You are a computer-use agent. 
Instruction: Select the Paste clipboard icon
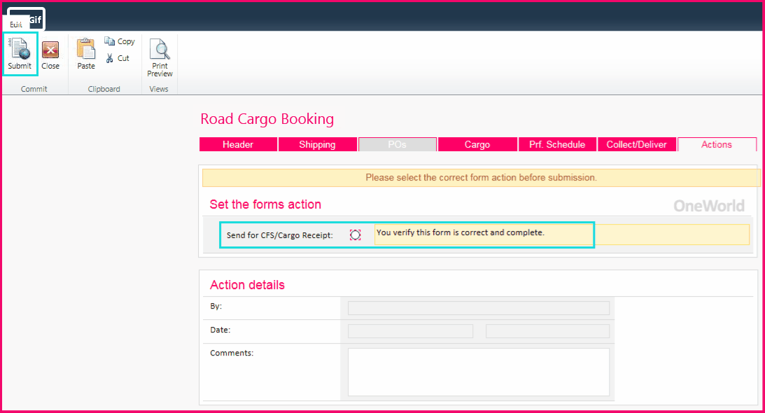coord(85,52)
